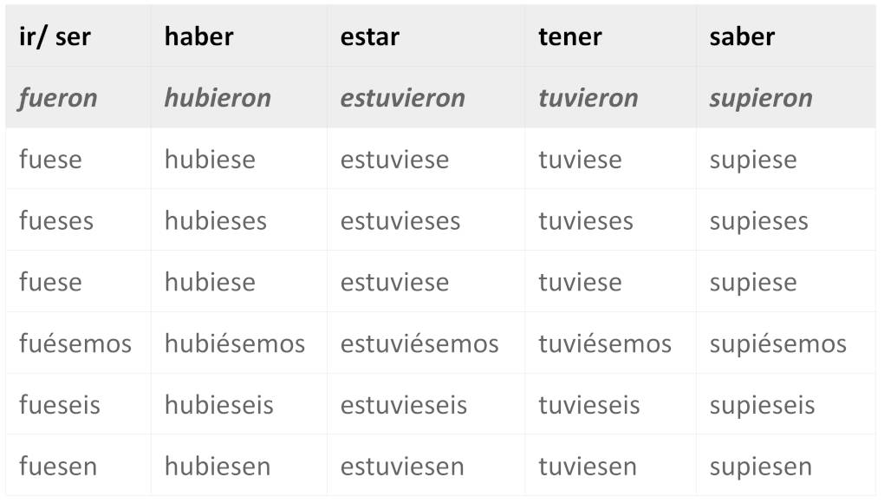The image size is (884, 503).
Task: Select the "supieron" cell
Action: tap(760, 98)
